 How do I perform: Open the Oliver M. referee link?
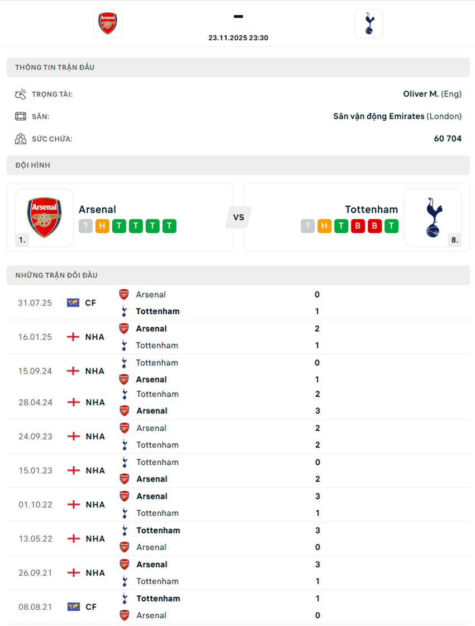pos(421,93)
